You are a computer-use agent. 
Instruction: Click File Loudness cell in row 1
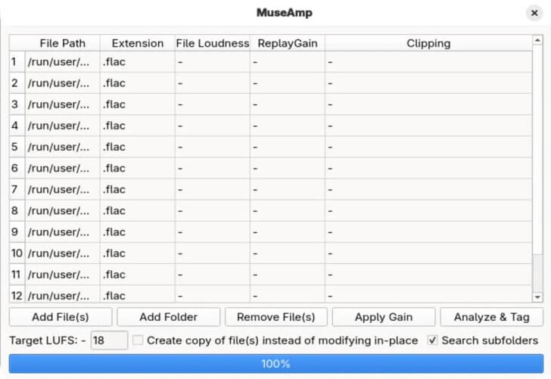212,62
